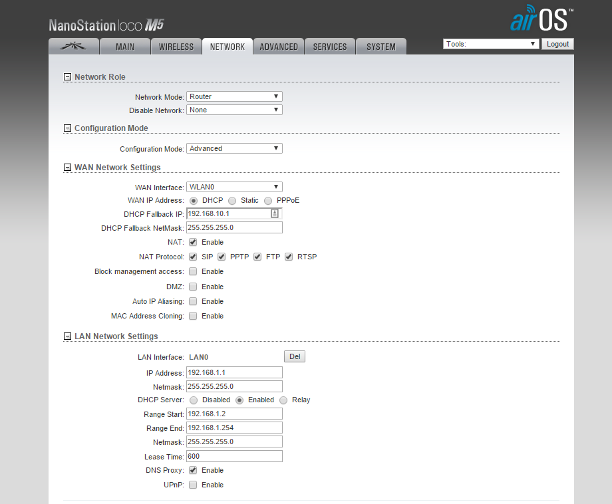Open the WAN Interface dropdown

click(234, 188)
